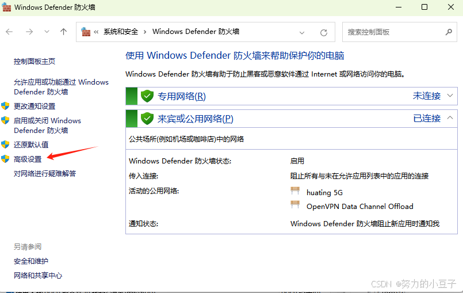Click the Back navigation arrow
Image resolution: width=463 pixels, height=293 pixels.
tap(9, 32)
